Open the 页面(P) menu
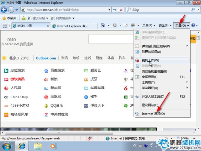The image size is (201, 151). pyautogui.click(x=149, y=25)
